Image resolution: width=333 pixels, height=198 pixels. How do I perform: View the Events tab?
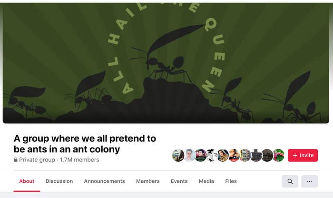coord(179,181)
